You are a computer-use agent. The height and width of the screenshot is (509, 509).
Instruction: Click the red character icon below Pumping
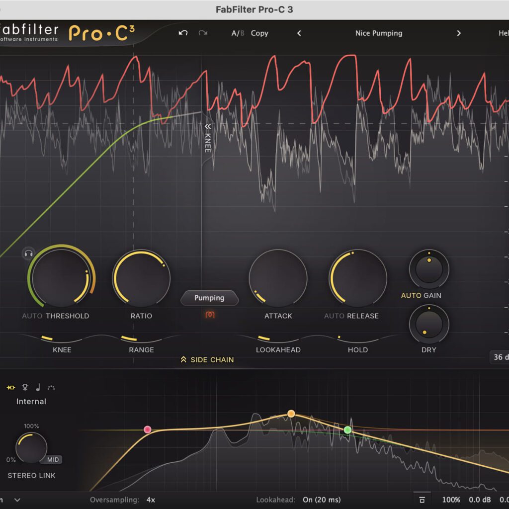pyautogui.click(x=210, y=315)
